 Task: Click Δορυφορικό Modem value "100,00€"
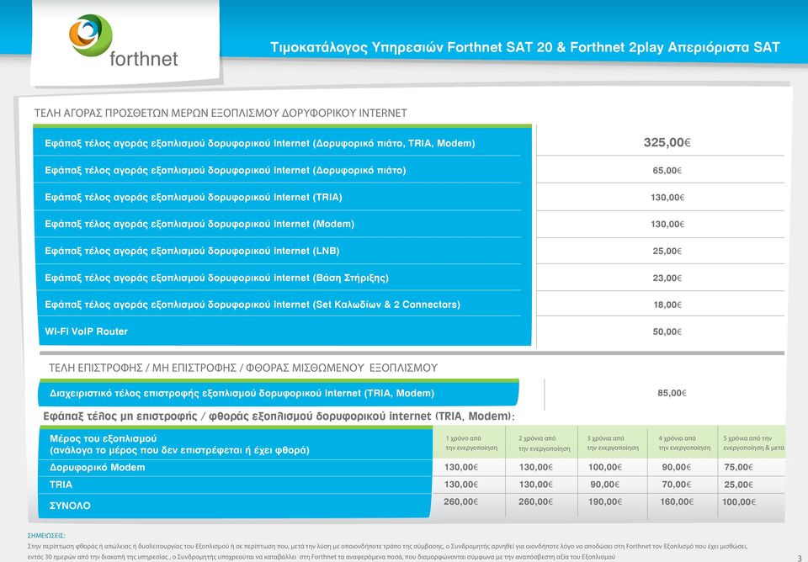tap(605, 467)
